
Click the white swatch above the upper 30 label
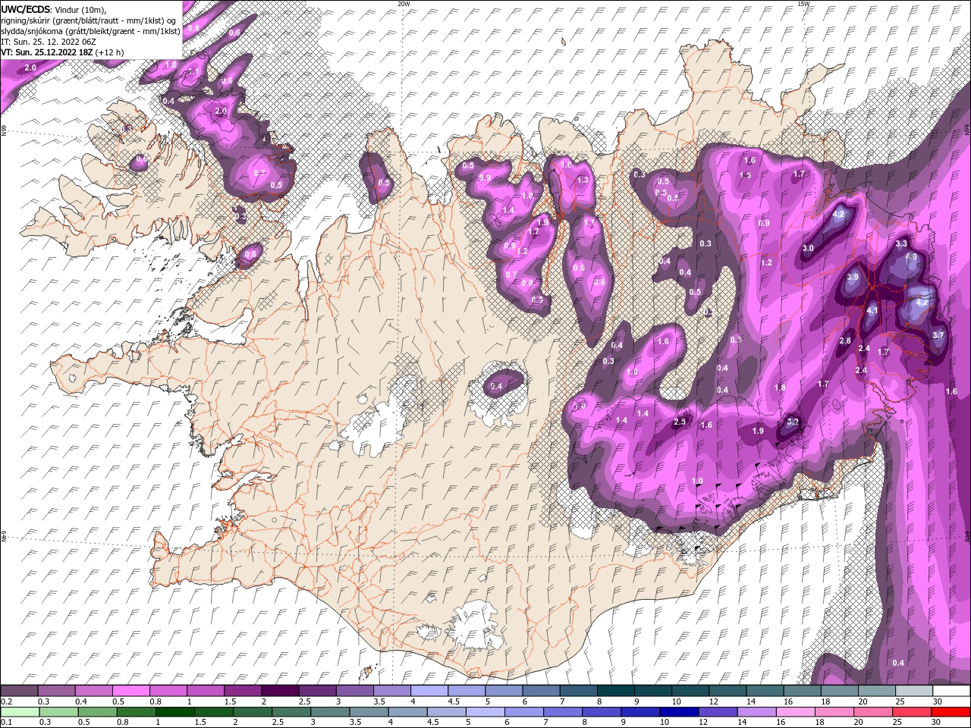pos(951,691)
